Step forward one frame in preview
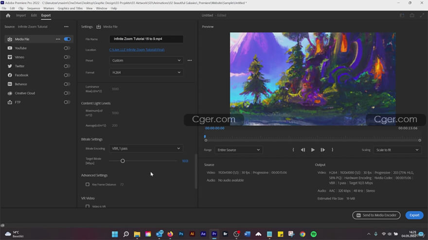 pyautogui.click(x=322, y=150)
